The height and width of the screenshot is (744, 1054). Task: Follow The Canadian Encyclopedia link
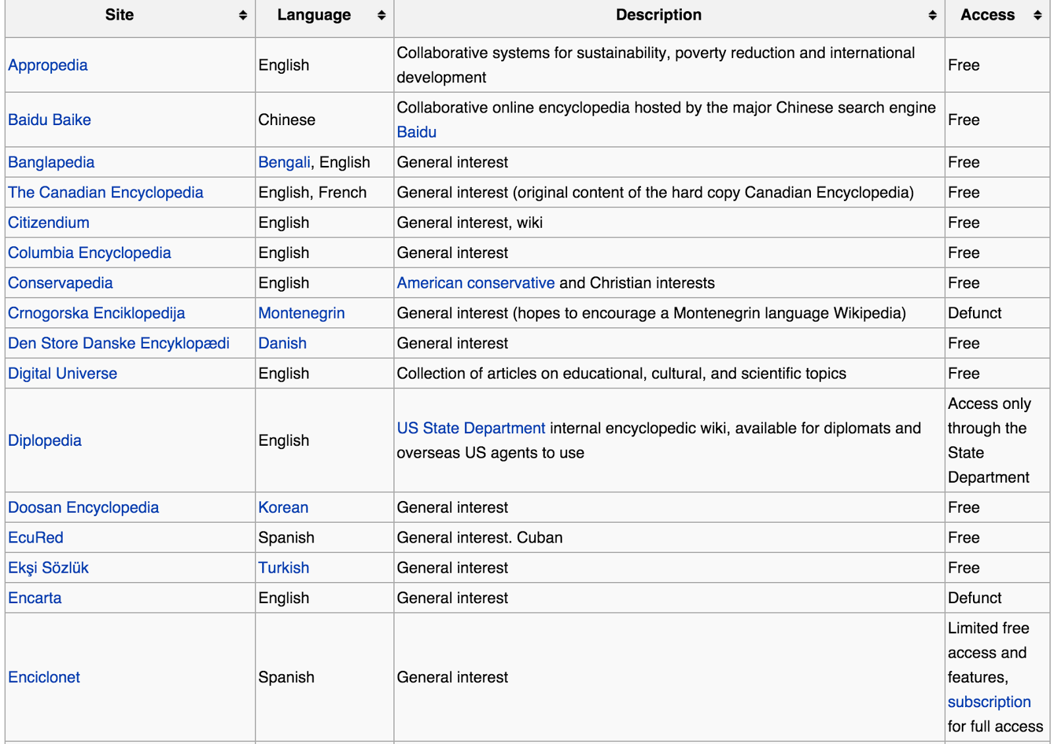coord(105,192)
